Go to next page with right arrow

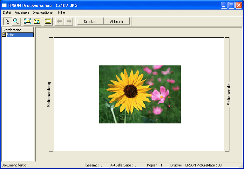(69, 21)
